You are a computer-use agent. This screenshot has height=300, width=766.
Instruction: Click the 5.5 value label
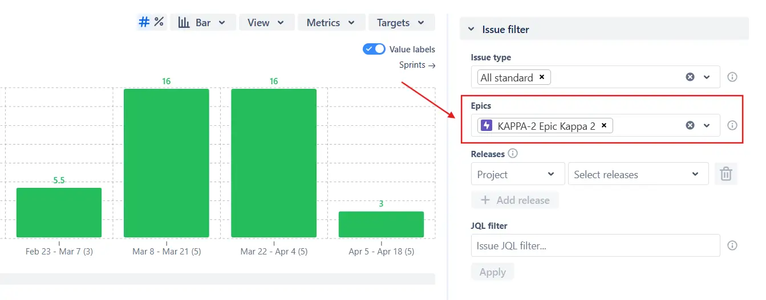point(59,180)
